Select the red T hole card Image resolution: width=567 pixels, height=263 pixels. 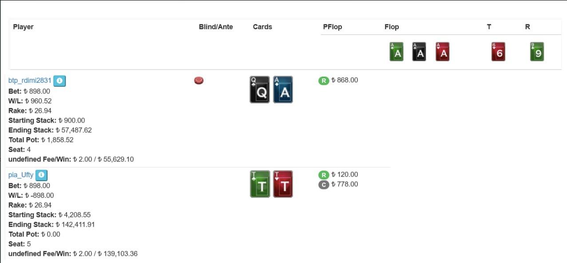click(x=283, y=184)
